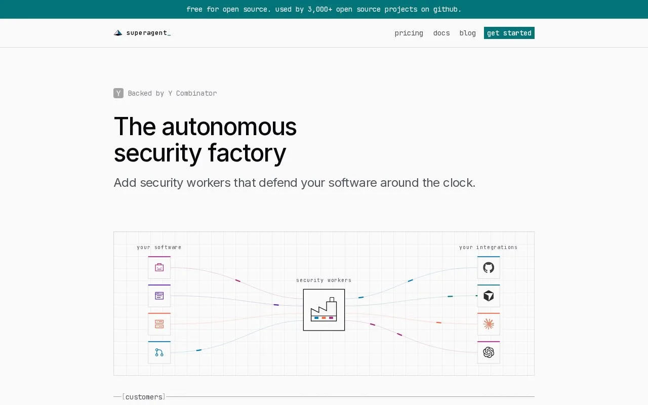Screen dimensions: 648x405
Task: Click the security workers factory icon
Action: (x=324, y=310)
